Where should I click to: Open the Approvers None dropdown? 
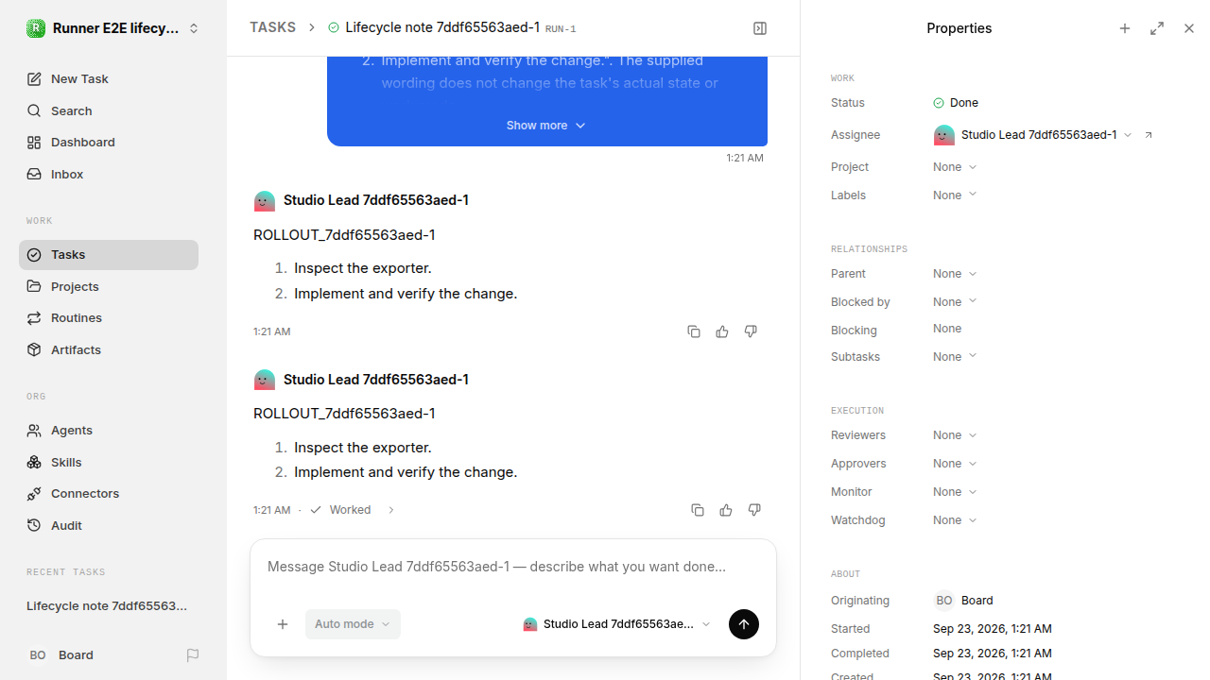pyautogui.click(x=955, y=464)
